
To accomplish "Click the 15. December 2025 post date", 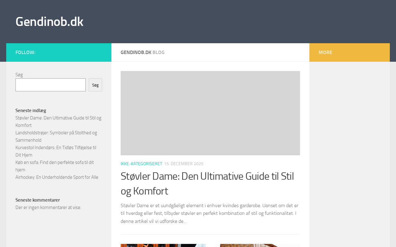I will click(183, 164).
